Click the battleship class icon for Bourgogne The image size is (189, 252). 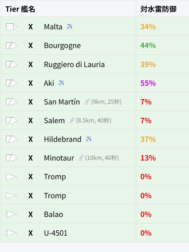[x=11, y=46]
